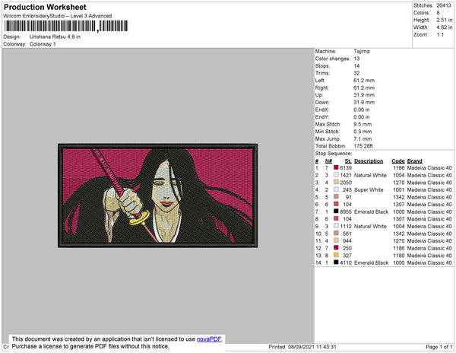This screenshot has width=456, height=353.
Task: Pick the yellow swatch in stop 13
Action: click(x=336, y=255)
